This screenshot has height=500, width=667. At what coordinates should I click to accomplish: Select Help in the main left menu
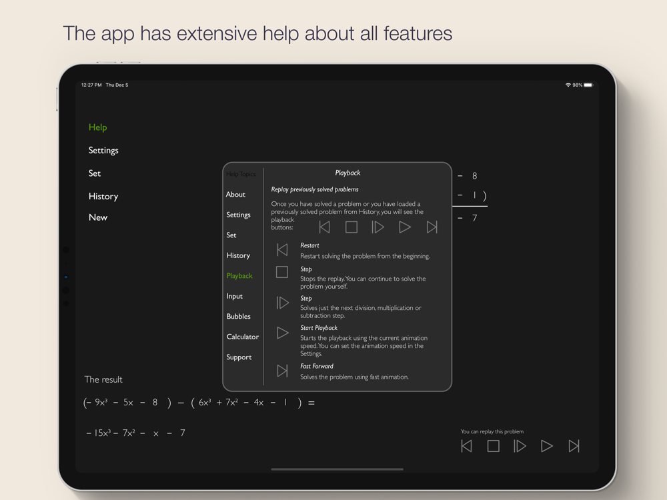[x=97, y=127]
